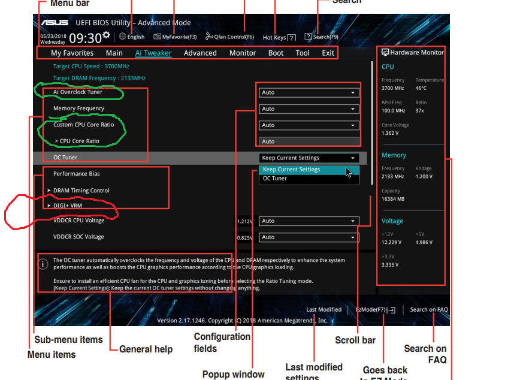Click the 46°C CPU temperature value

421,88
